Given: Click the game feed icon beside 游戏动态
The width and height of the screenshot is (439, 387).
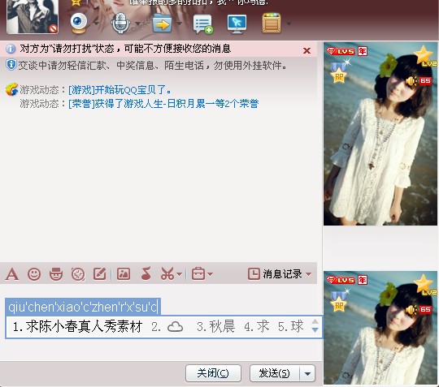Looking at the screenshot, I should [11, 90].
